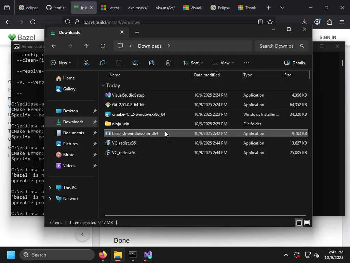Switch to details list view layout icon

pos(299,223)
